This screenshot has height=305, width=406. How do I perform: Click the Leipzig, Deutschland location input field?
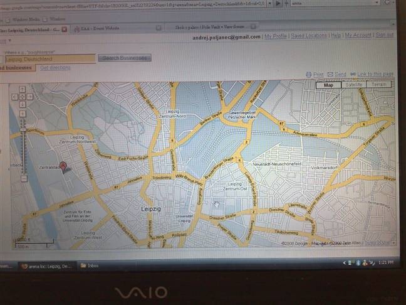click(50, 59)
